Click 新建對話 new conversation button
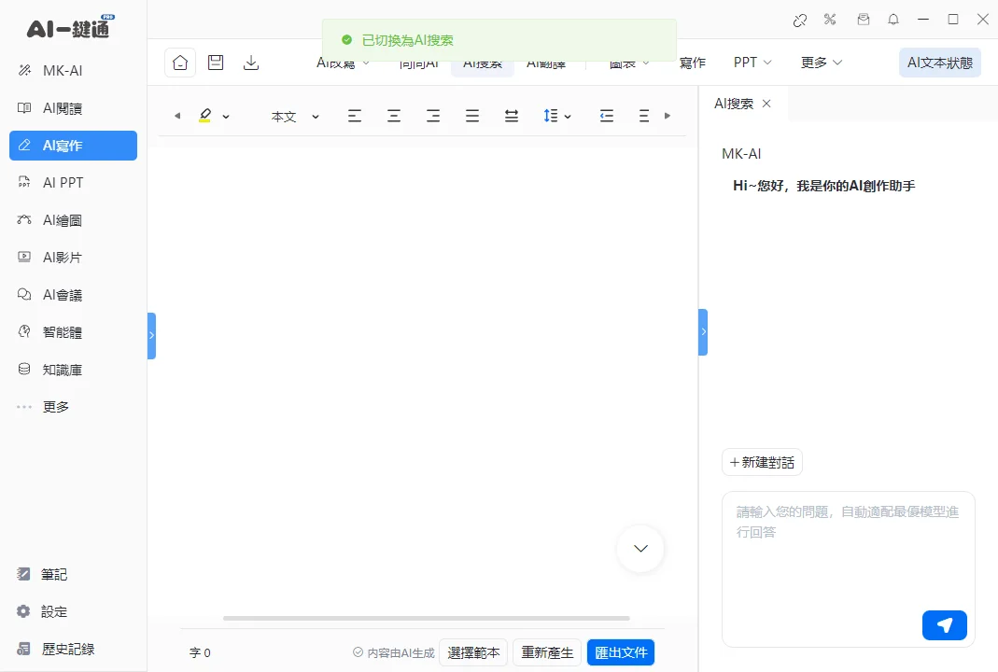998x672 pixels. [762, 463]
